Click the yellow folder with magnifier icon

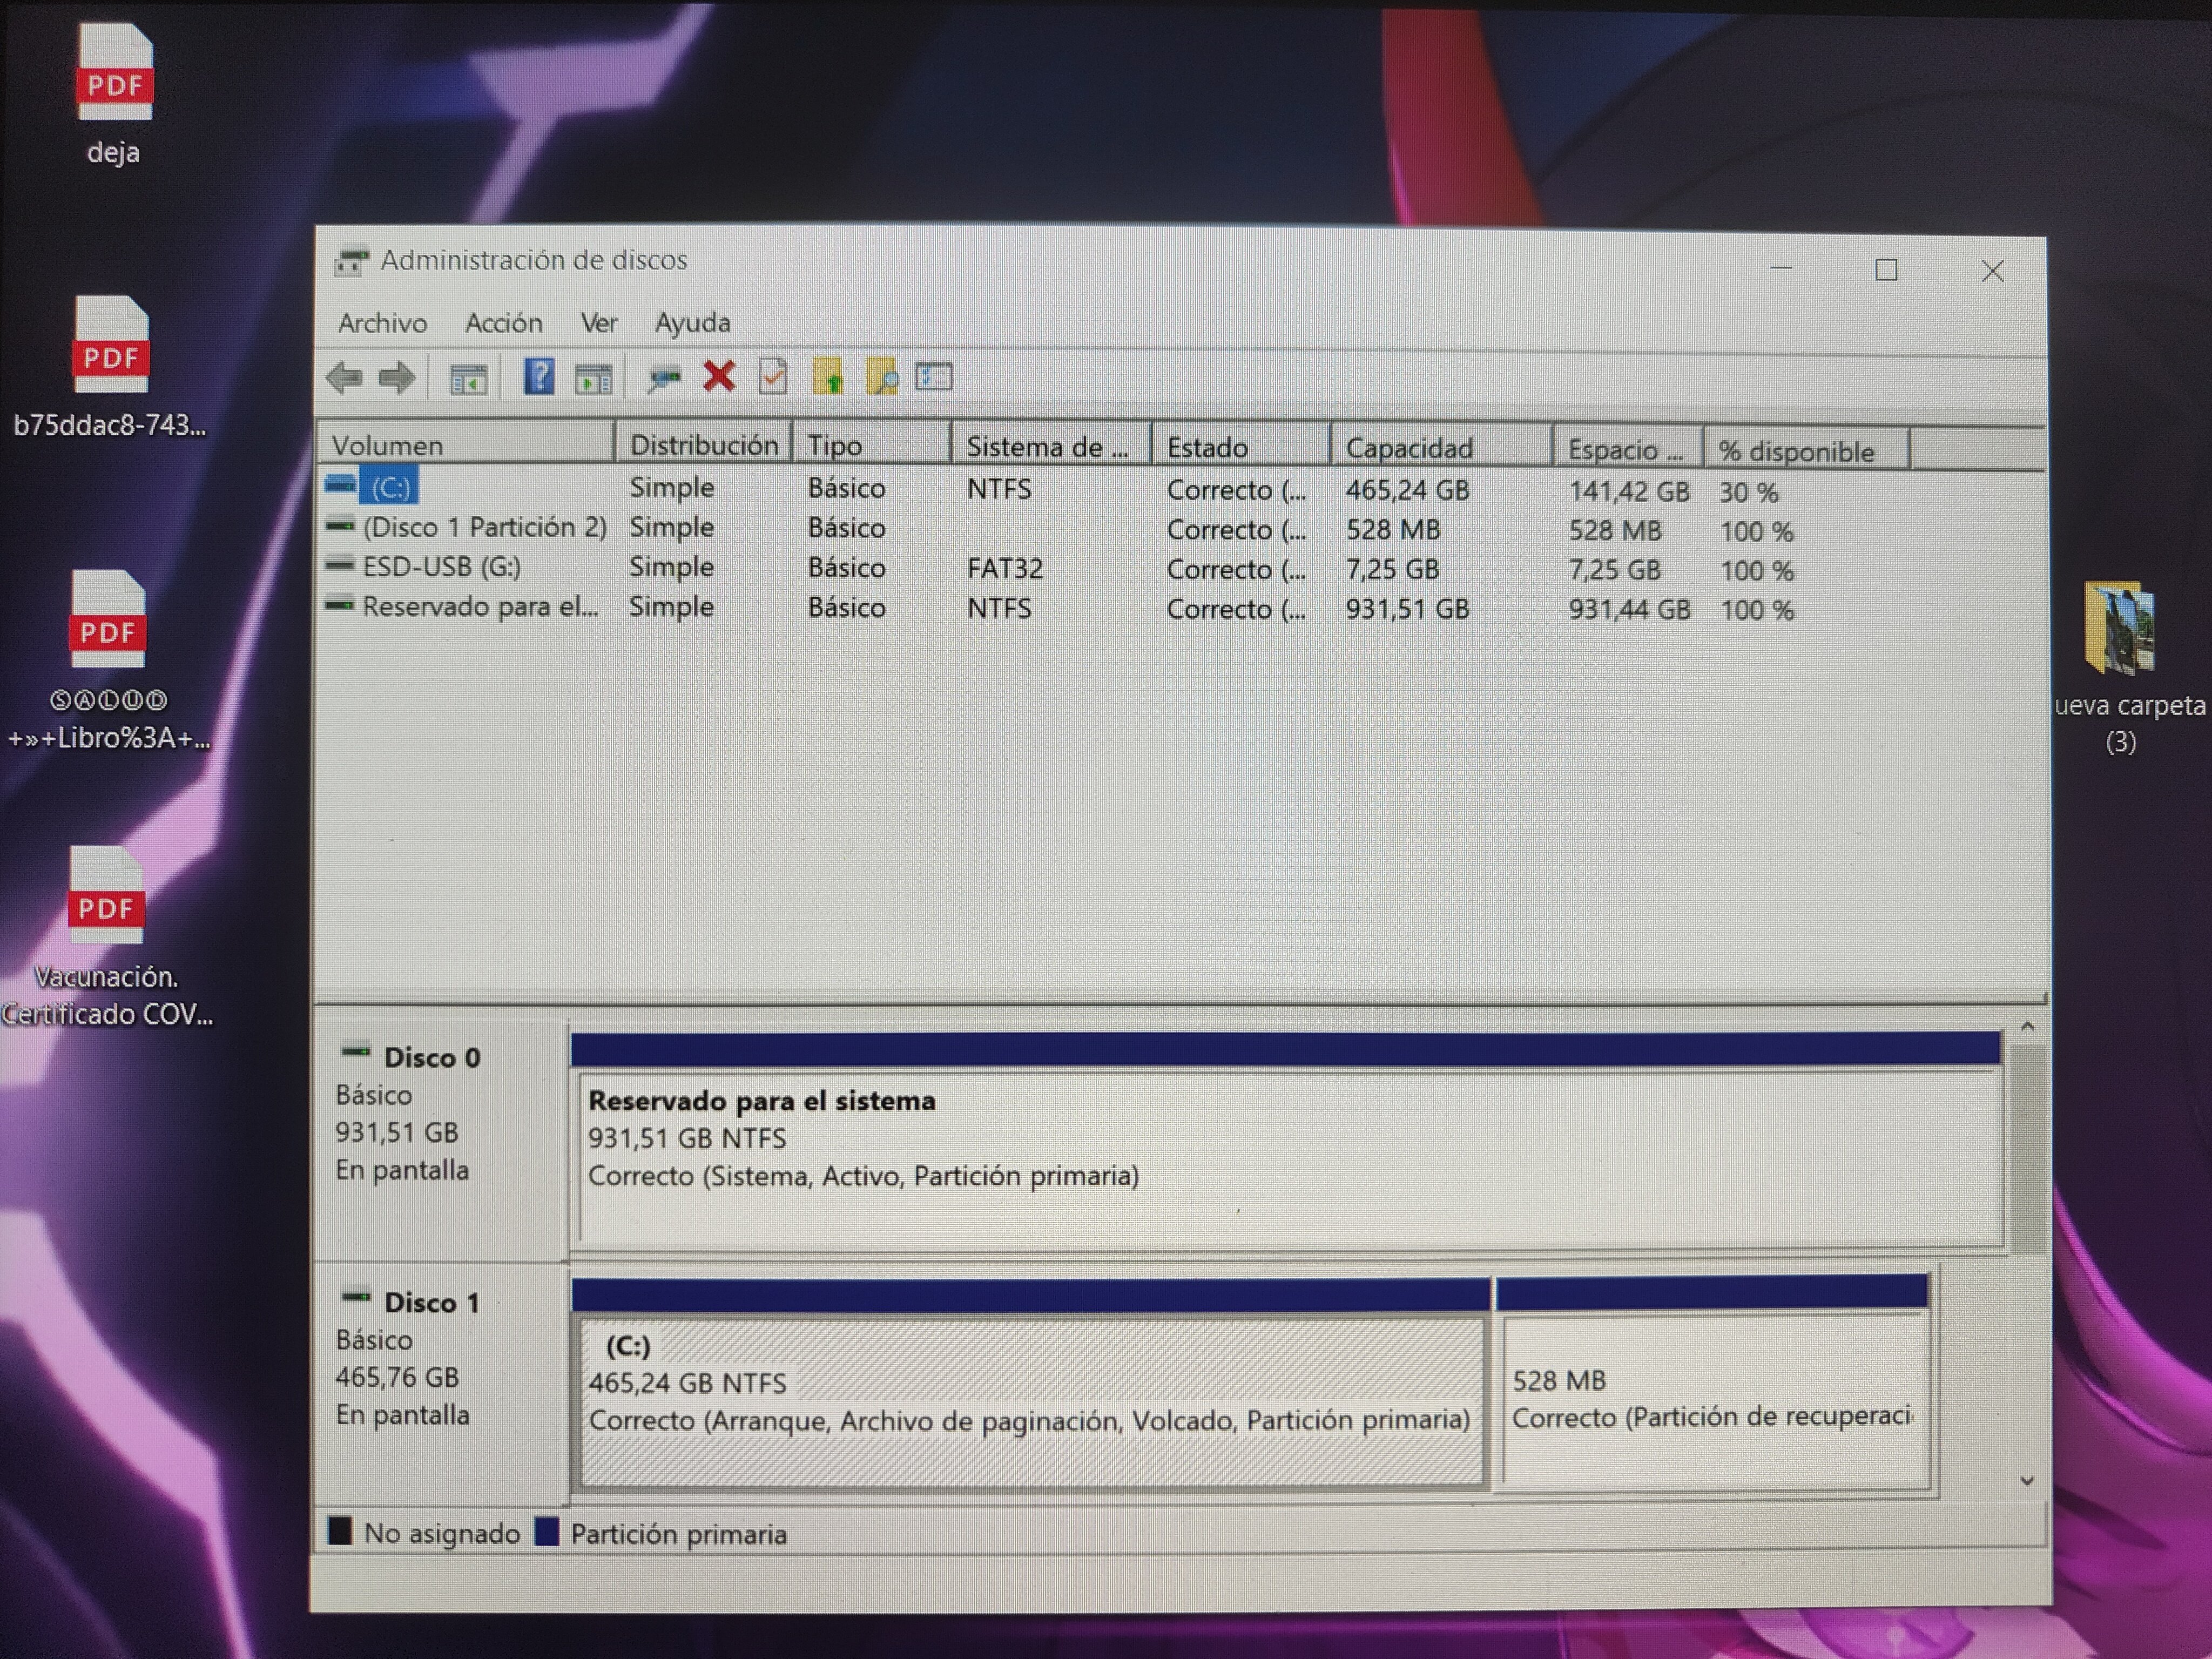tap(882, 377)
